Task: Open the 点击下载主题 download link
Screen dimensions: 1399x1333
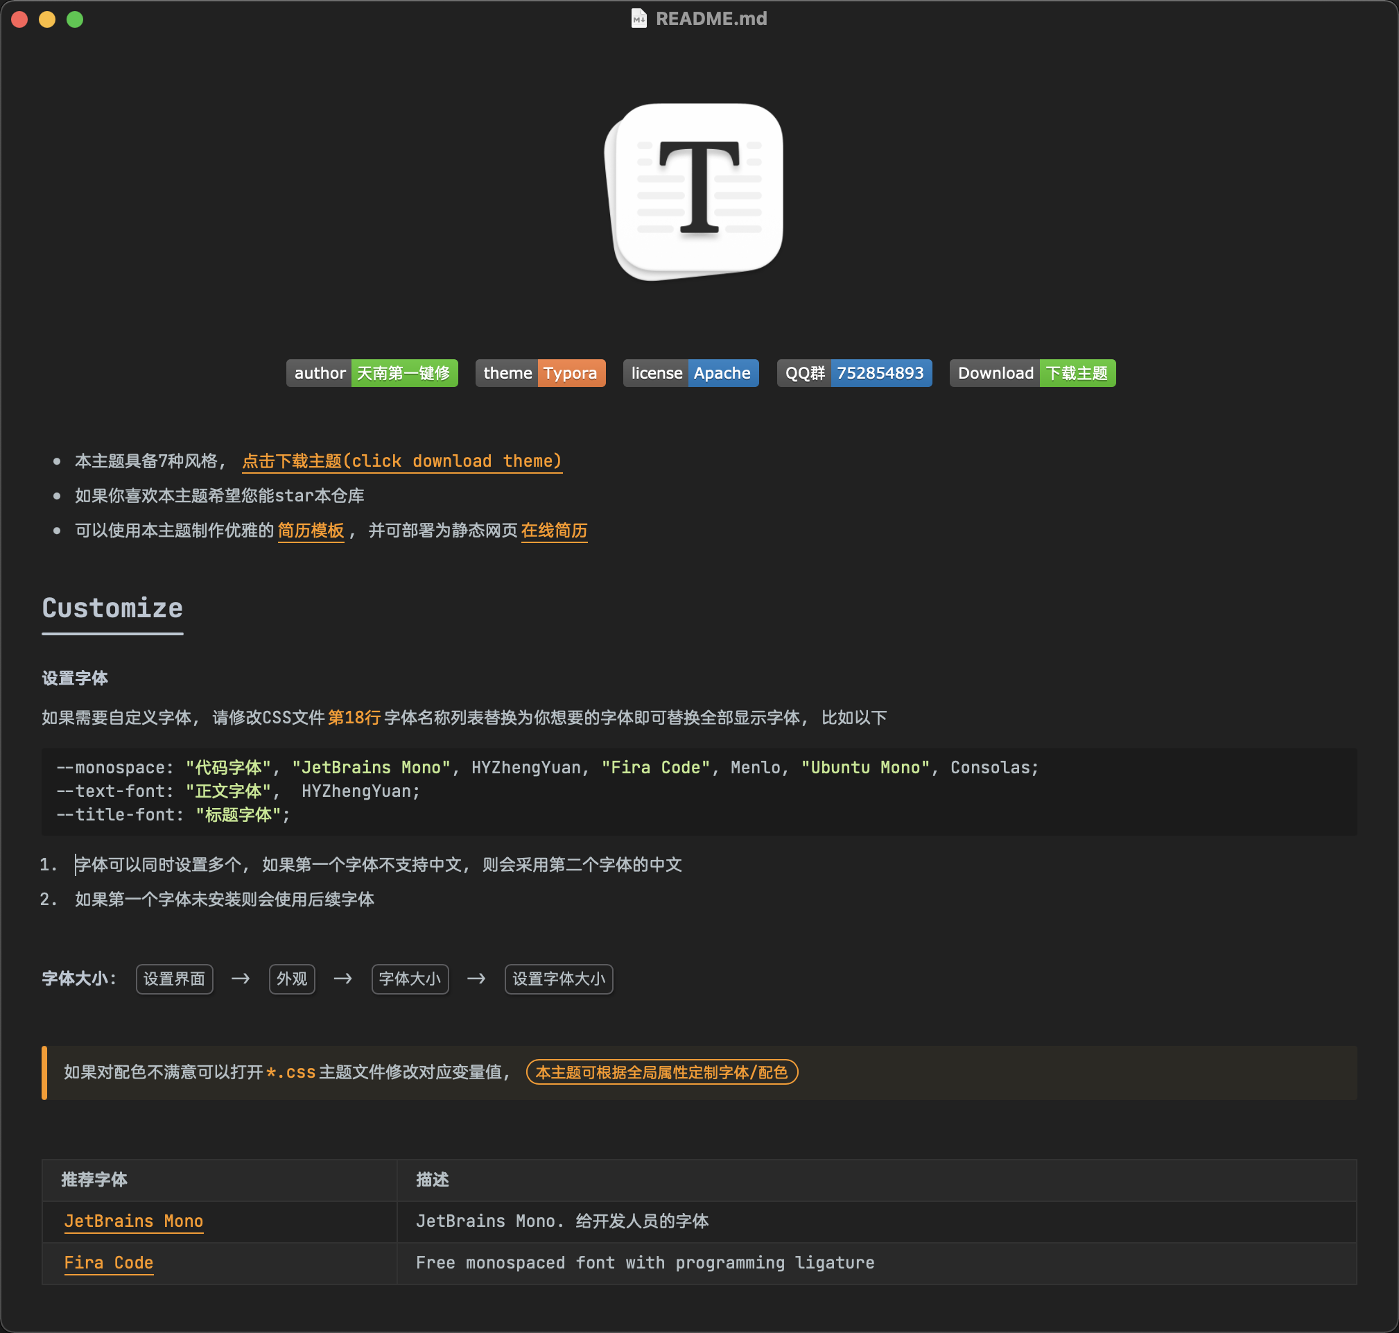Action: point(402,461)
